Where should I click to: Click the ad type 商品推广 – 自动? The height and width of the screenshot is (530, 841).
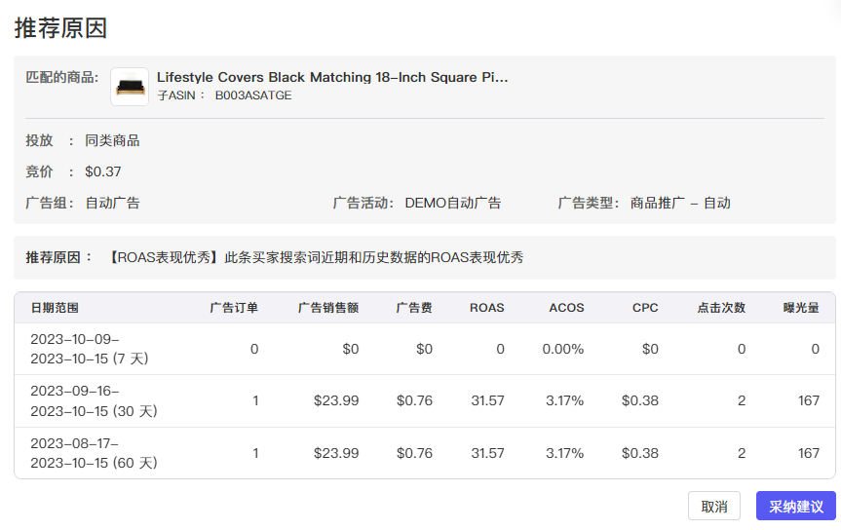point(680,203)
